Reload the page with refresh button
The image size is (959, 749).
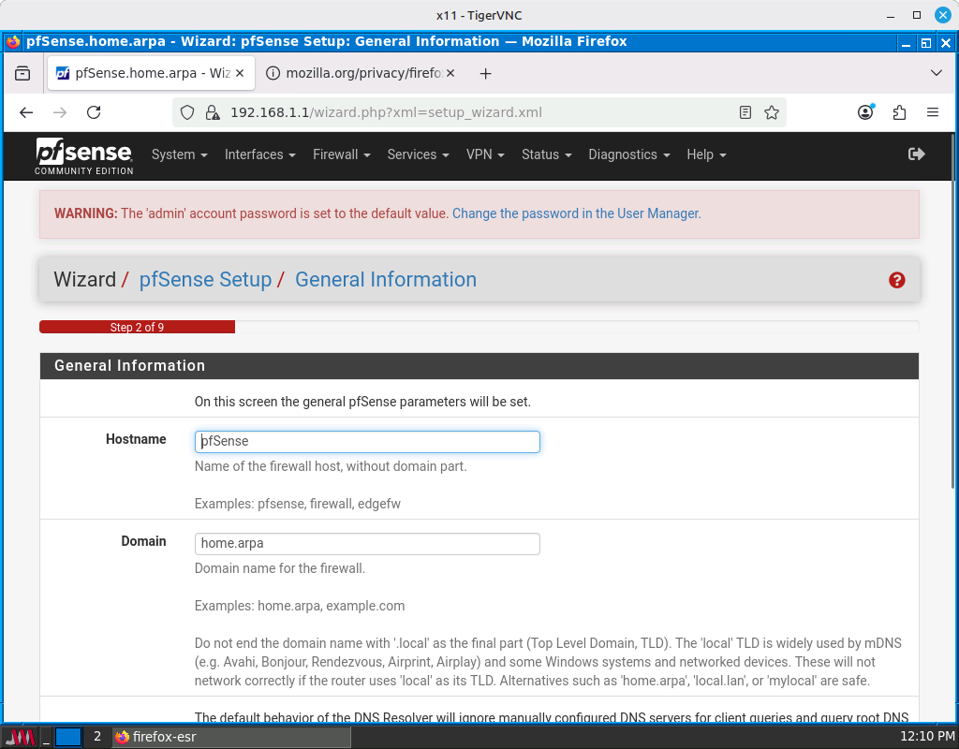tap(94, 112)
